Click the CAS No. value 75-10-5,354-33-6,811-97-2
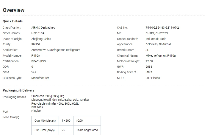 [x=162, y=28]
